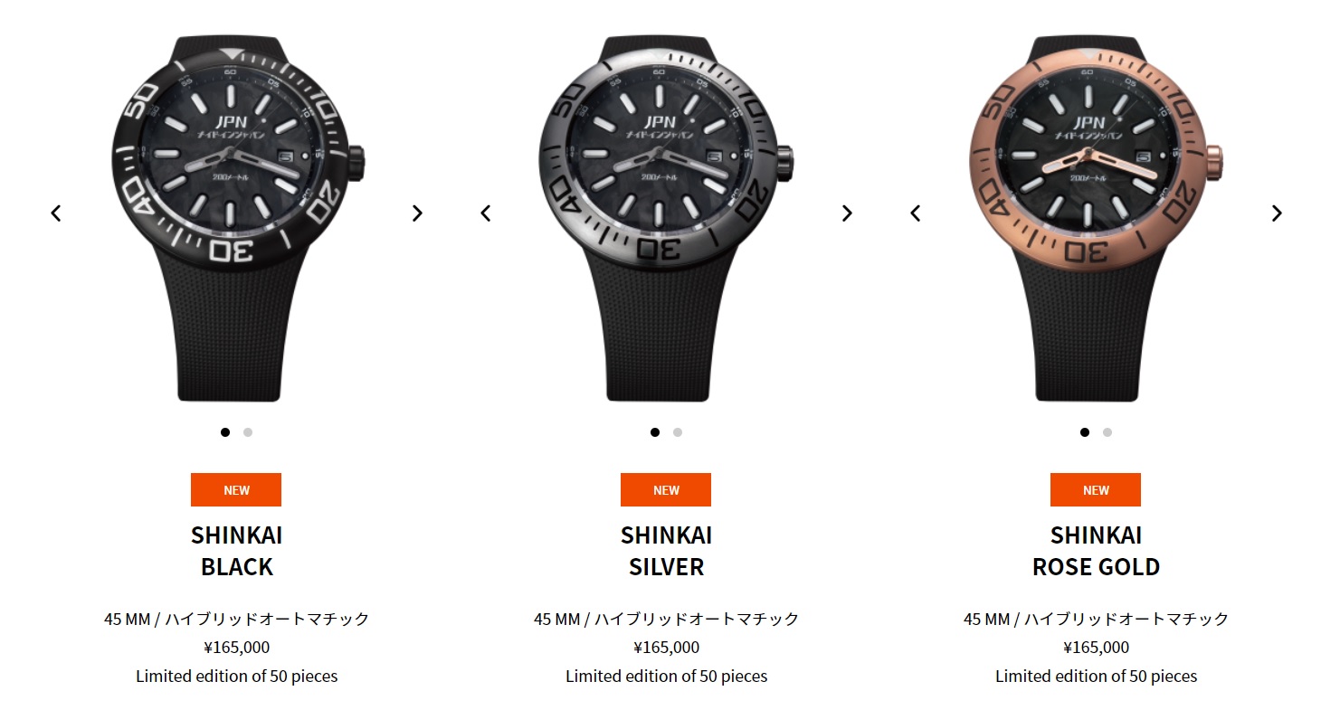Select first carousel dot under Shinkai Black
Screen dimensions: 1340x710
click(x=225, y=432)
